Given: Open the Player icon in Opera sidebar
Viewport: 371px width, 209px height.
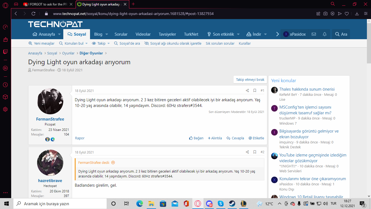Looking at the screenshot, I should (x=5, y=68).
